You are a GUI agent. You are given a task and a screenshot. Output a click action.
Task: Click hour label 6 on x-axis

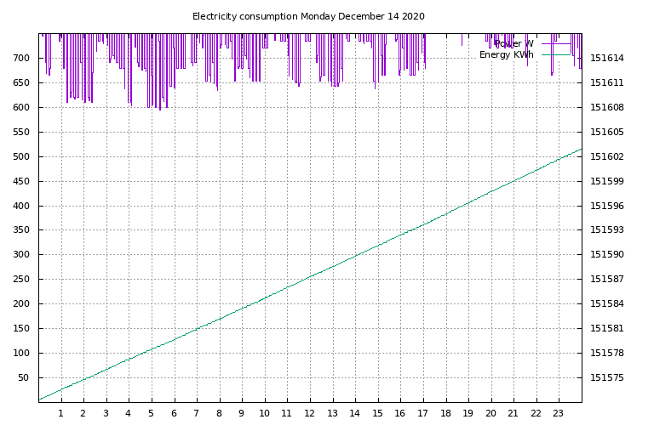[x=174, y=413]
